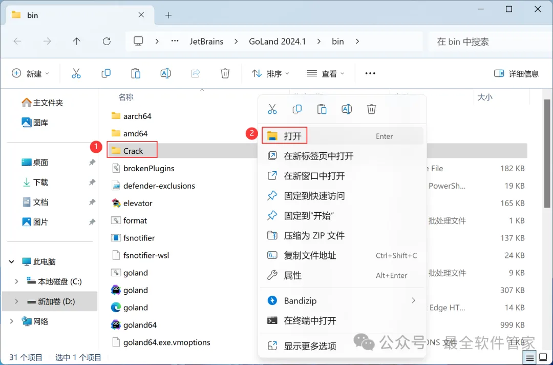
Task: Choose 固定到“开始”
Action: [342, 215]
